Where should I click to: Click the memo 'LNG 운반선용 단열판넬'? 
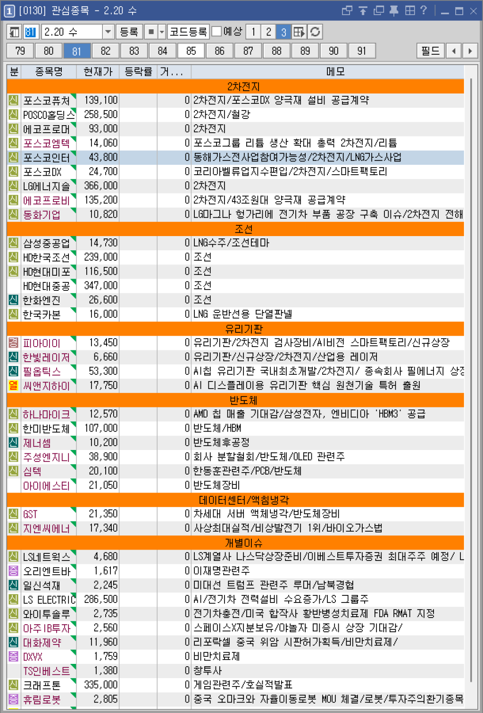242,314
